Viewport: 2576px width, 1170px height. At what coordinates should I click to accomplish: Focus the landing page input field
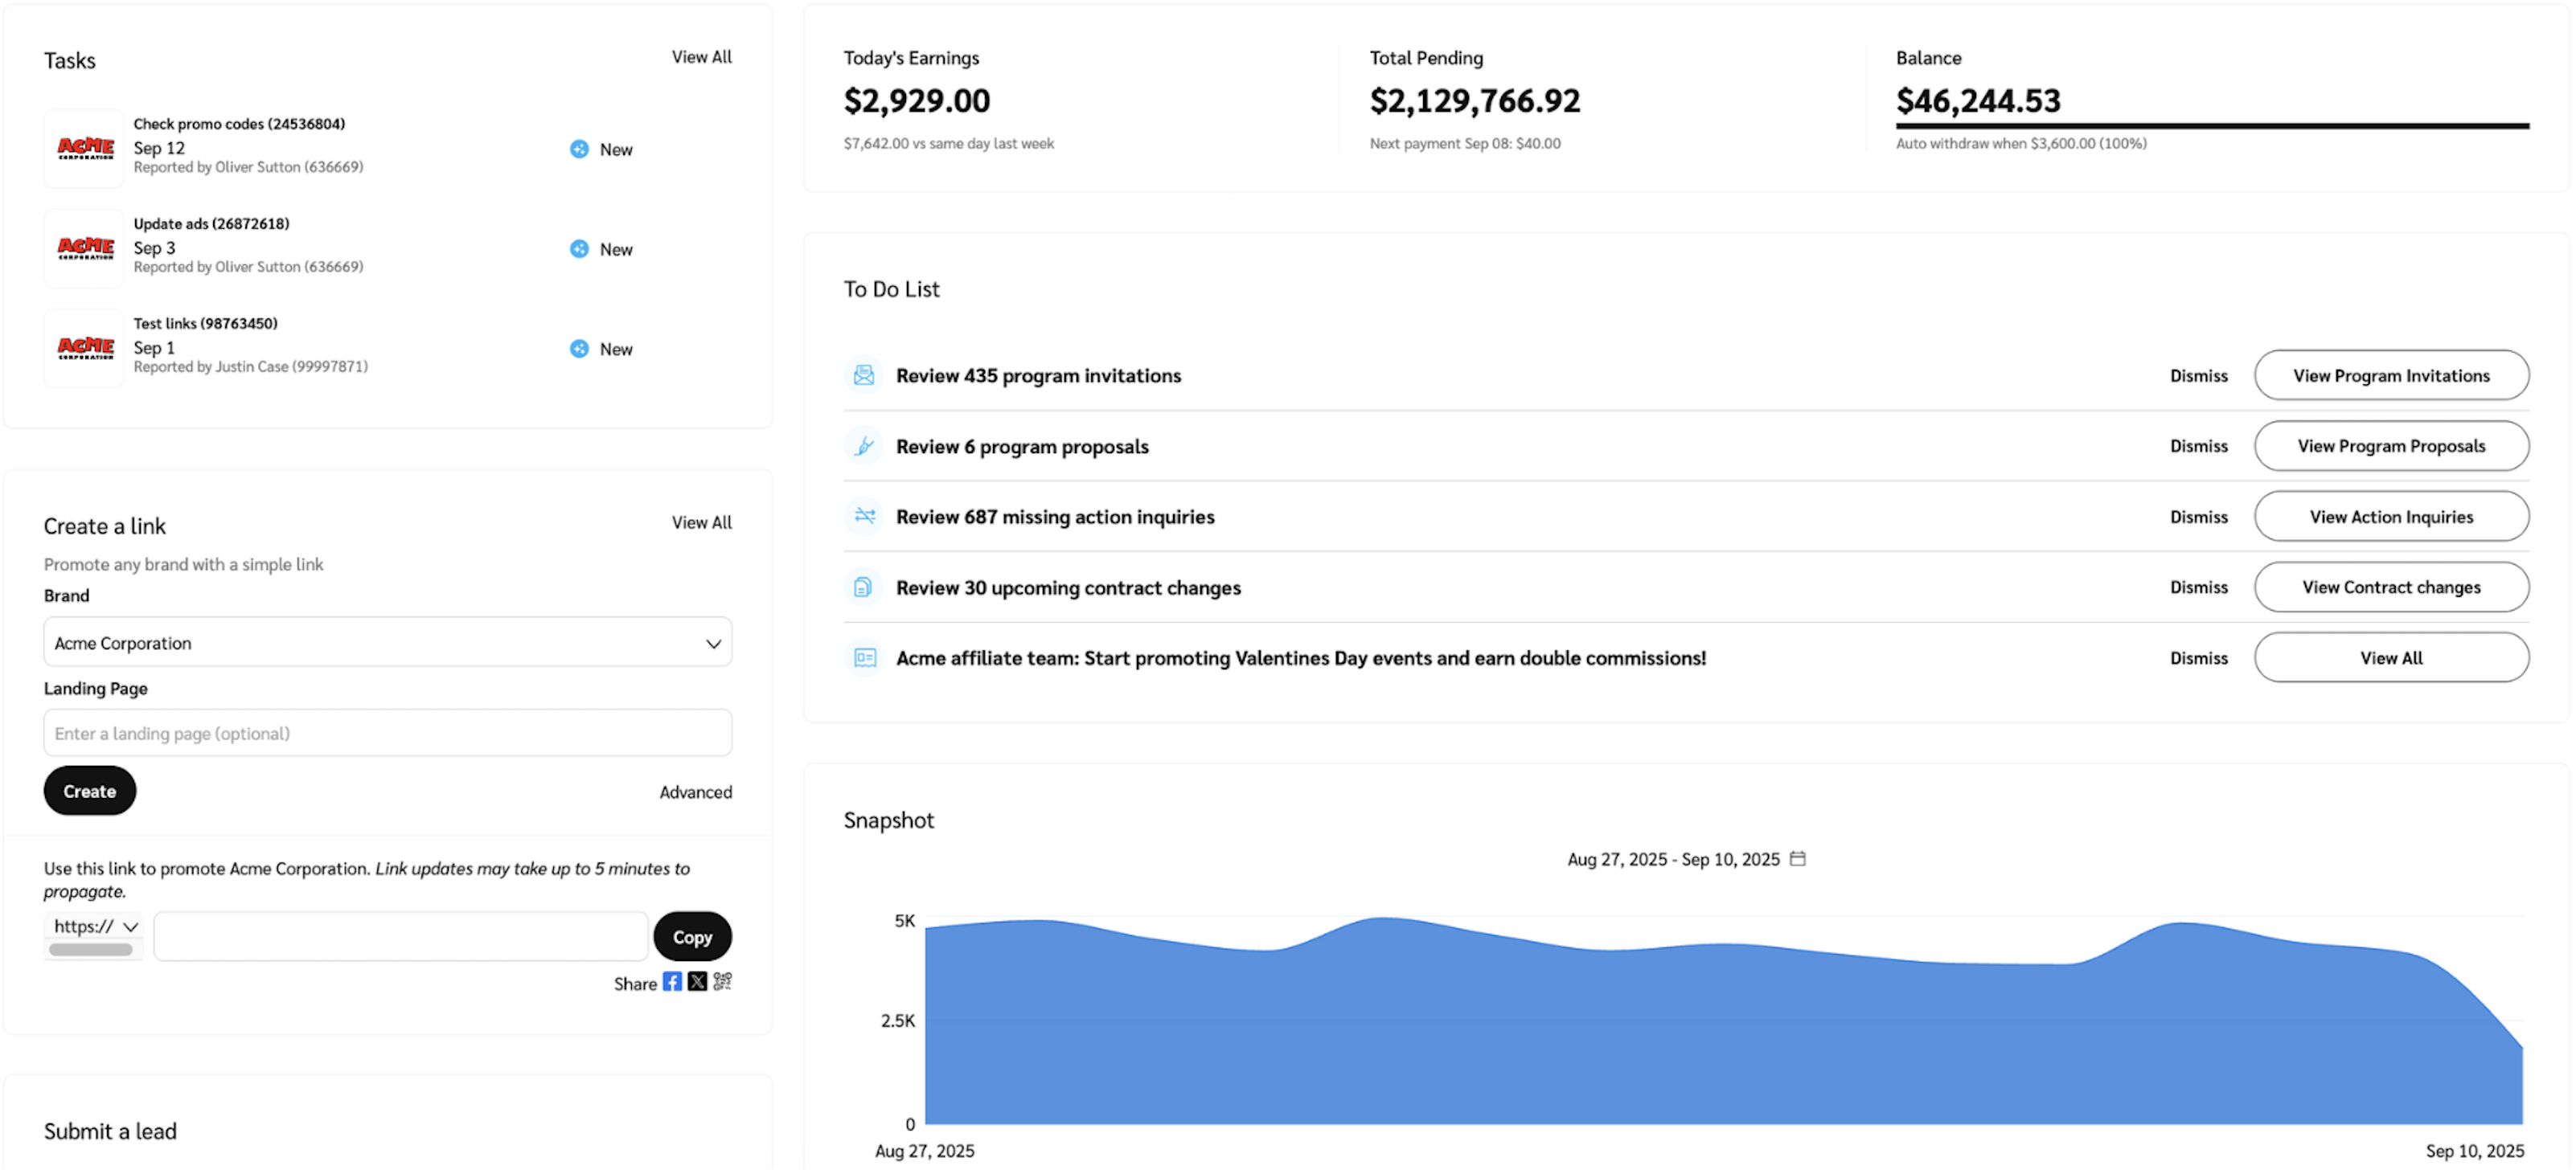(x=387, y=734)
